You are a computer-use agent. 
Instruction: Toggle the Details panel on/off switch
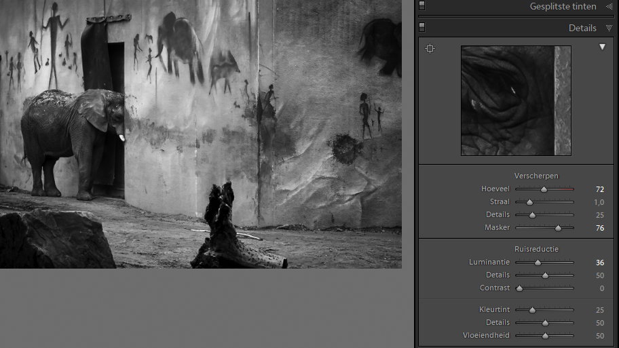tap(421, 28)
